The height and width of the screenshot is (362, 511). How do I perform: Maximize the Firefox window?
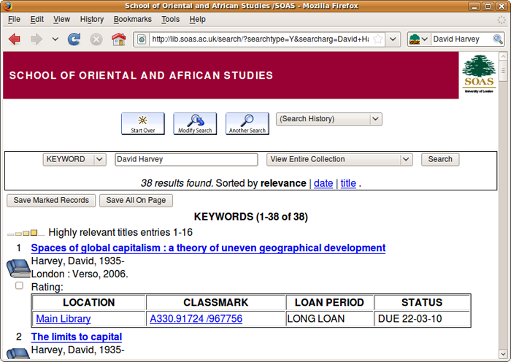click(x=488, y=6)
